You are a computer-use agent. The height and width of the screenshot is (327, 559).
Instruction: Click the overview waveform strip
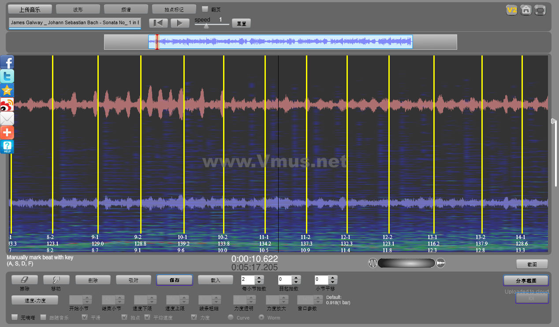coord(280,42)
